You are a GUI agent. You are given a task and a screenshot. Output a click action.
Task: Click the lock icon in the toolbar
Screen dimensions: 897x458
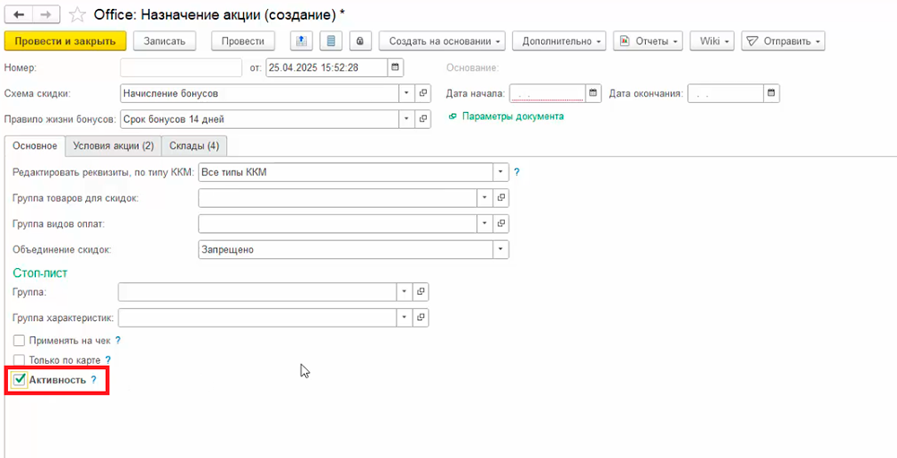click(x=360, y=41)
